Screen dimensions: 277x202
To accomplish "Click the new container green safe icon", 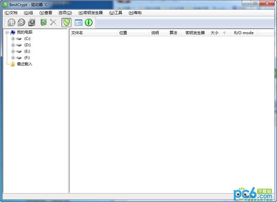I will click(44, 23).
